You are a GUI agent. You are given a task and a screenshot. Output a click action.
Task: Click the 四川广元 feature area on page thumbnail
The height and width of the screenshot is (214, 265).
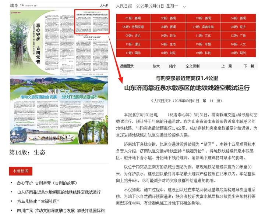(59, 110)
